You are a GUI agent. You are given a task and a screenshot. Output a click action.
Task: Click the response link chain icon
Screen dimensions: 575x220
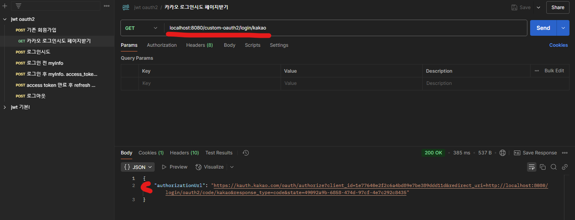click(x=565, y=167)
